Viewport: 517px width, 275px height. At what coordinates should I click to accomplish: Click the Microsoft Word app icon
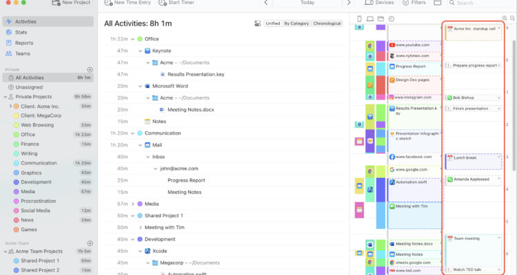coord(148,86)
